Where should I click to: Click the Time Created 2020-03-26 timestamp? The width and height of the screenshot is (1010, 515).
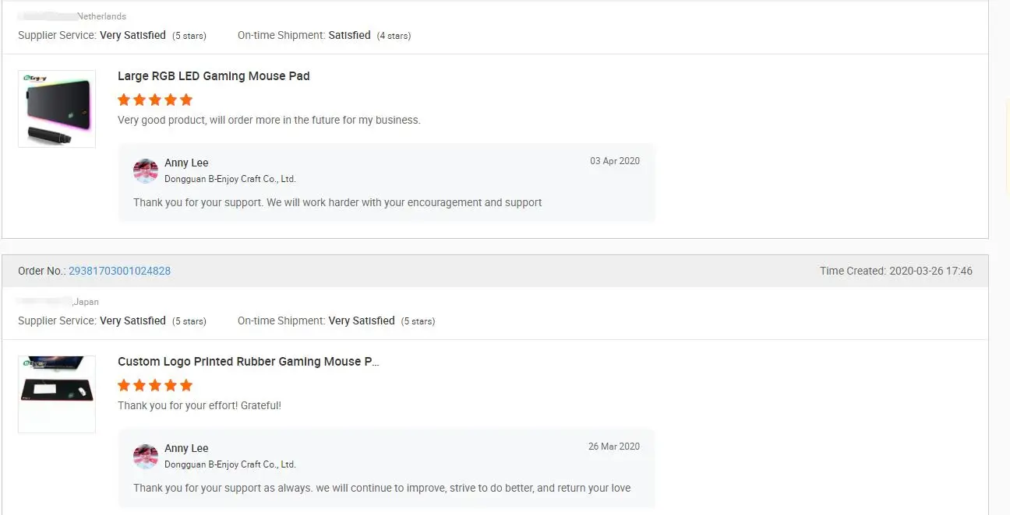tap(895, 271)
